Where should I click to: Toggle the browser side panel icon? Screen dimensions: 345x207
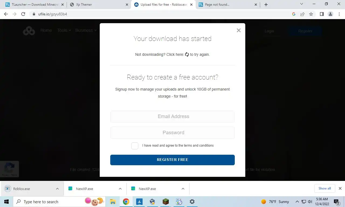point(322,14)
